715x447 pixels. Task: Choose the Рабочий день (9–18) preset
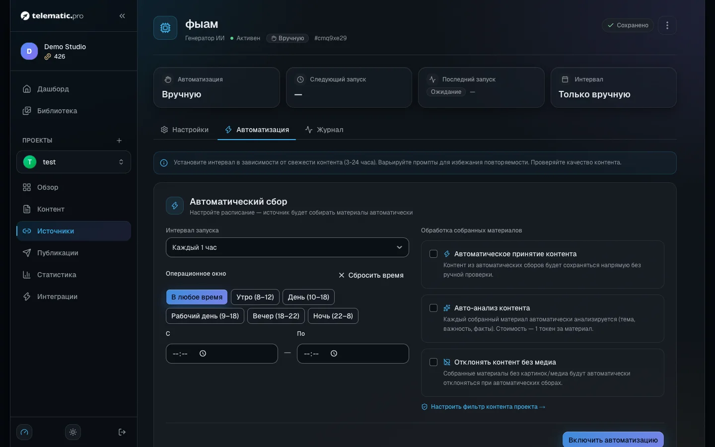click(x=205, y=316)
